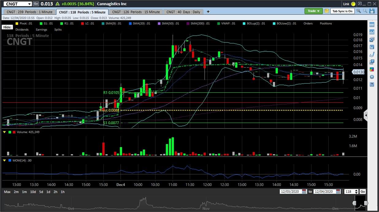This screenshot has width=379, height=212.
Task: Collapse the Volume panel with its arrow
Action: coord(4,132)
